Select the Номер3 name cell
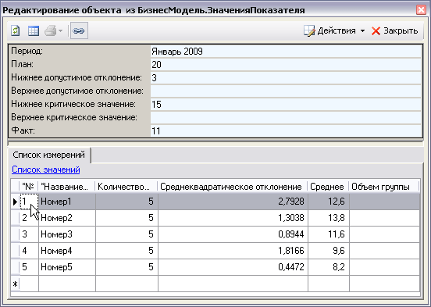431x307 pixels. click(x=67, y=234)
